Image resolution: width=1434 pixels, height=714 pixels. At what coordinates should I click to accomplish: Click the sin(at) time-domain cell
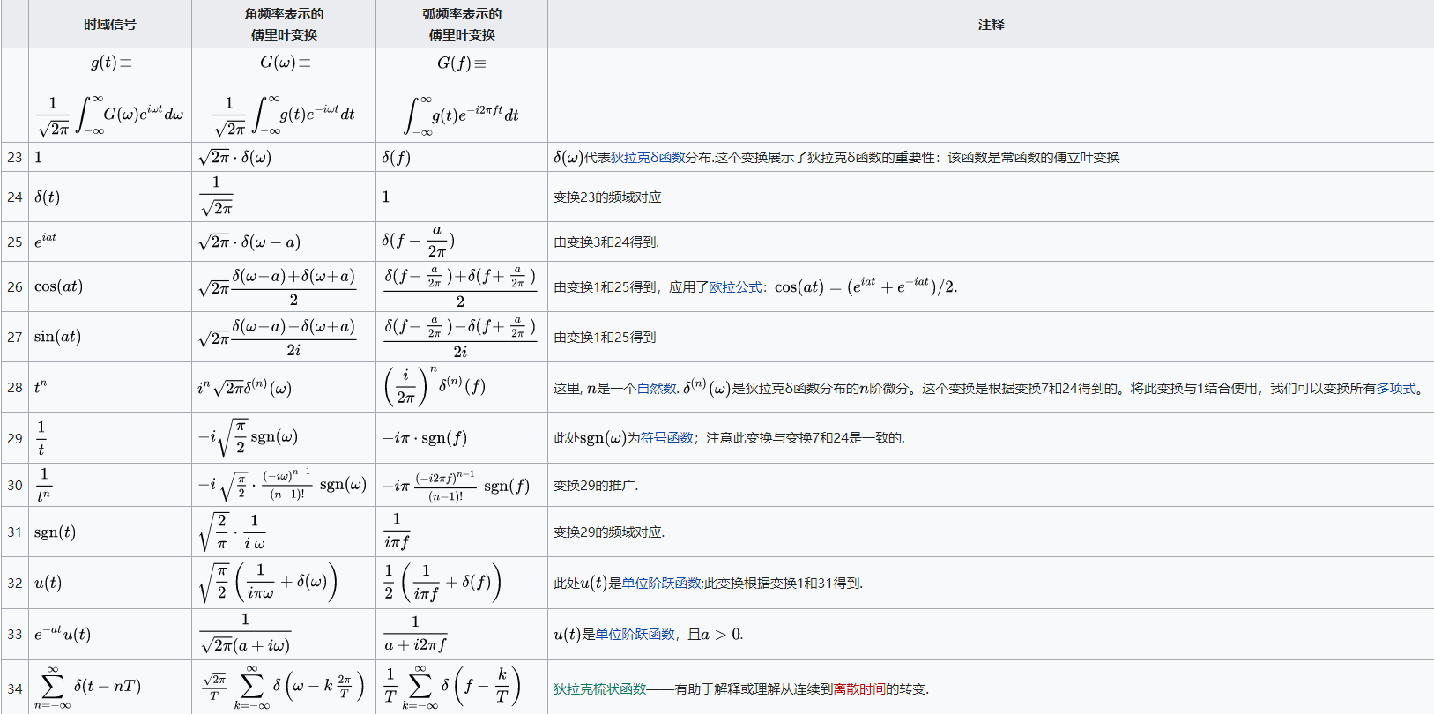coord(110,337)
